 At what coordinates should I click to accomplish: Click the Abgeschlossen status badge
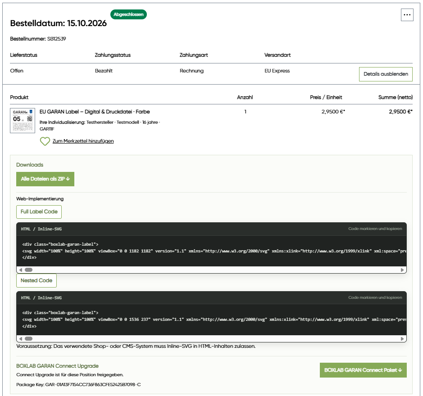[128, 14]
